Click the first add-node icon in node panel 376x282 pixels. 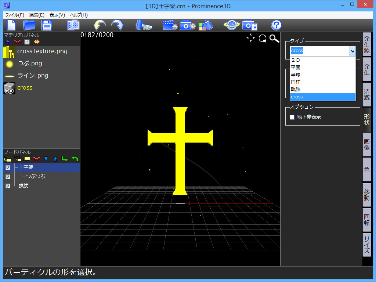(x=8, y=159)
